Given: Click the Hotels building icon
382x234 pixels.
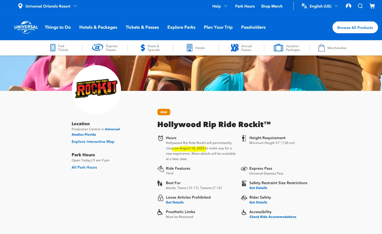Looking at the screenshot, I should 190,48.
